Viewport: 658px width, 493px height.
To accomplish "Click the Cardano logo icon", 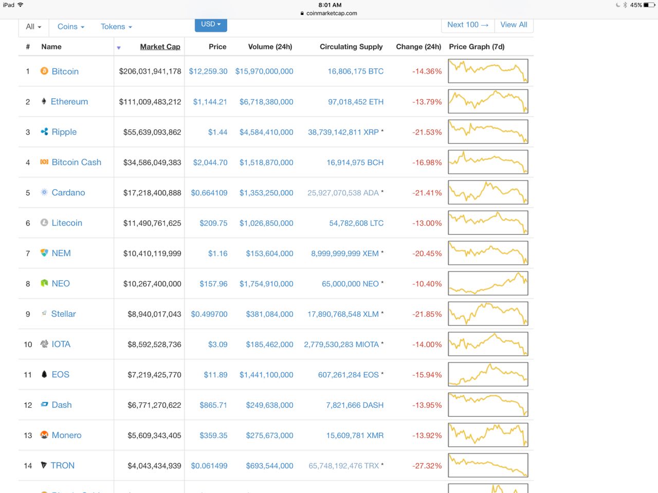I will pyautogui.click(x=44, y=192).
